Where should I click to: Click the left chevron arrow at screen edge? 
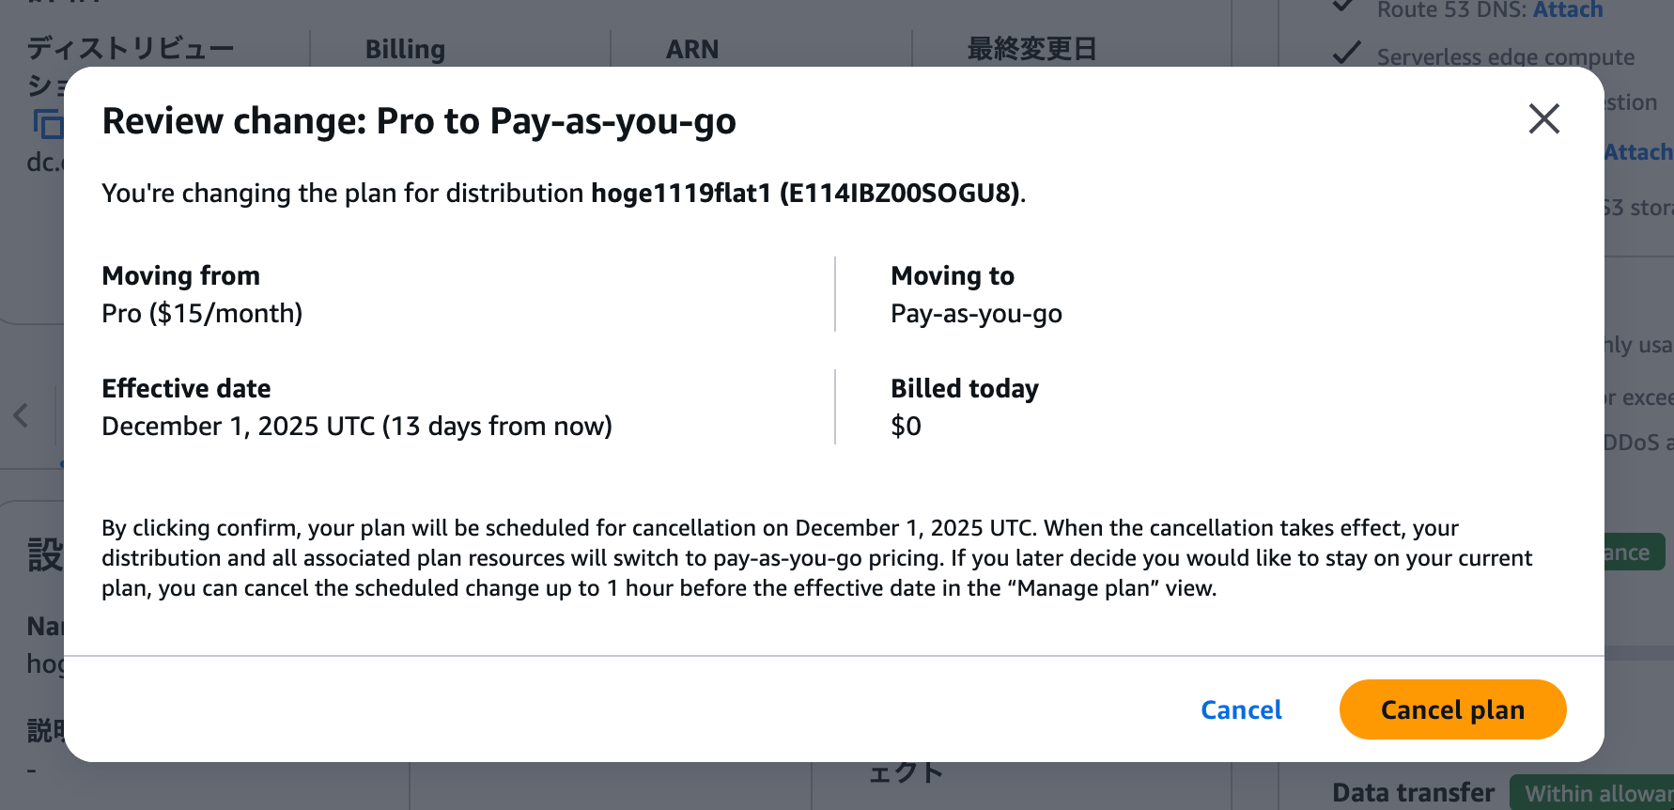click(22, 415)
